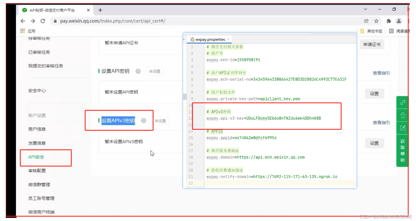Click the 暂未申请API证书 text
Image resolution: width=416 pixels, height=221 pixels.
(121, 43)
